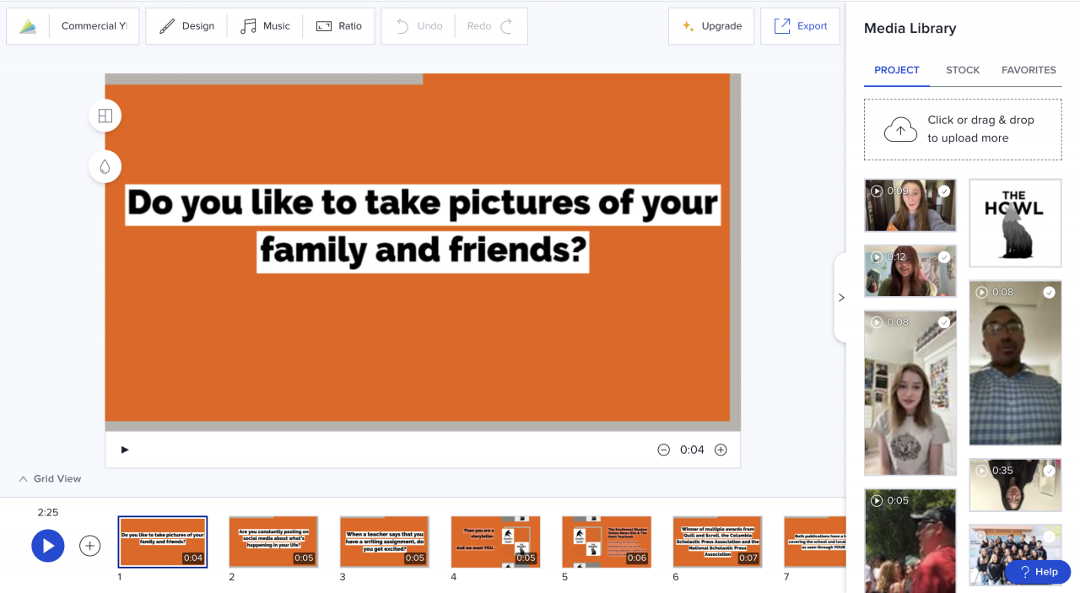Collapse the Grid View expander
1080x593 pixels.
(50, 478)
